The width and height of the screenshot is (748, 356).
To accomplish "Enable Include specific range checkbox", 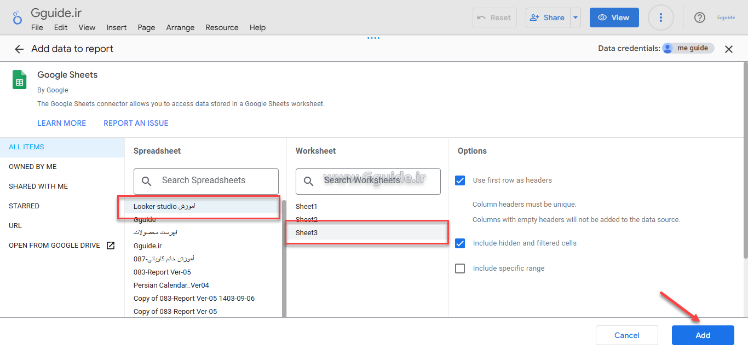I will (x=460, y=269).
